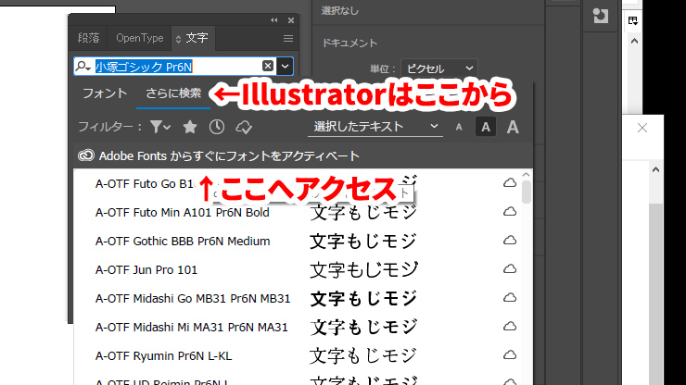The width and height of the screenshot is (686, 385).
Task: Show only favorite fonts with star filter
Action: 190,127
